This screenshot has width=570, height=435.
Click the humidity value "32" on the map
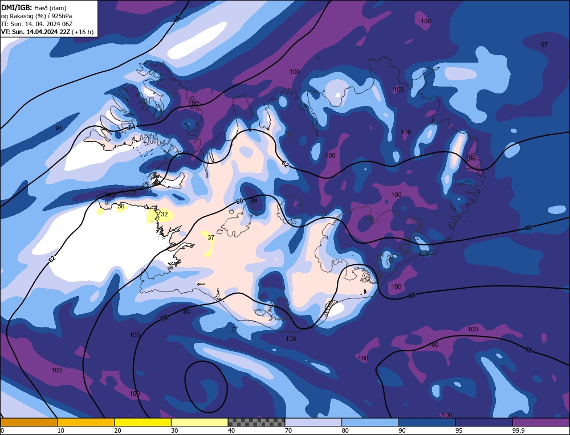click(x=164, y=214)
